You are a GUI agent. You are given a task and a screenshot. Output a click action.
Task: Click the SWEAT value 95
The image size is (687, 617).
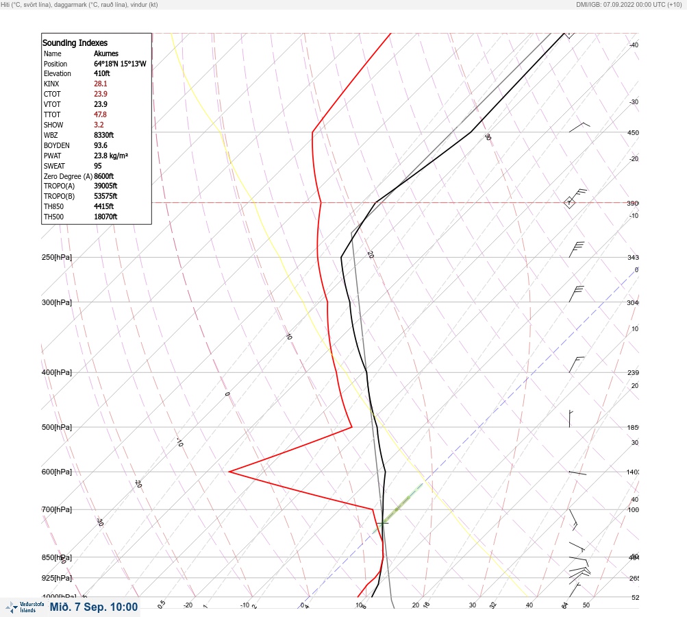pos(98,166)
